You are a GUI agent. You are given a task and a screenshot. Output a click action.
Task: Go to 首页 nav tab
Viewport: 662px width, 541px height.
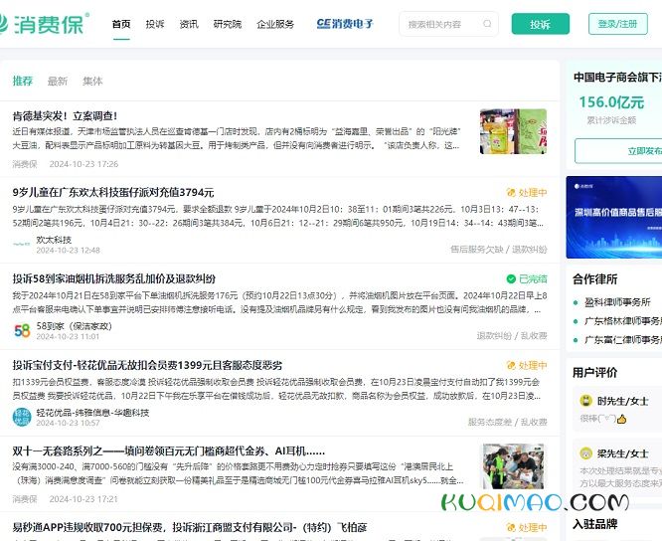tap(121, 24)
